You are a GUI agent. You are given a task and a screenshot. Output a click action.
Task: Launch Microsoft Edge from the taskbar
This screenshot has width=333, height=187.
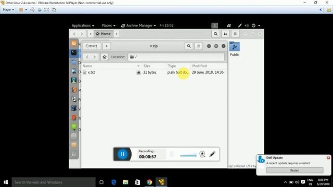[x=113, y=182]
